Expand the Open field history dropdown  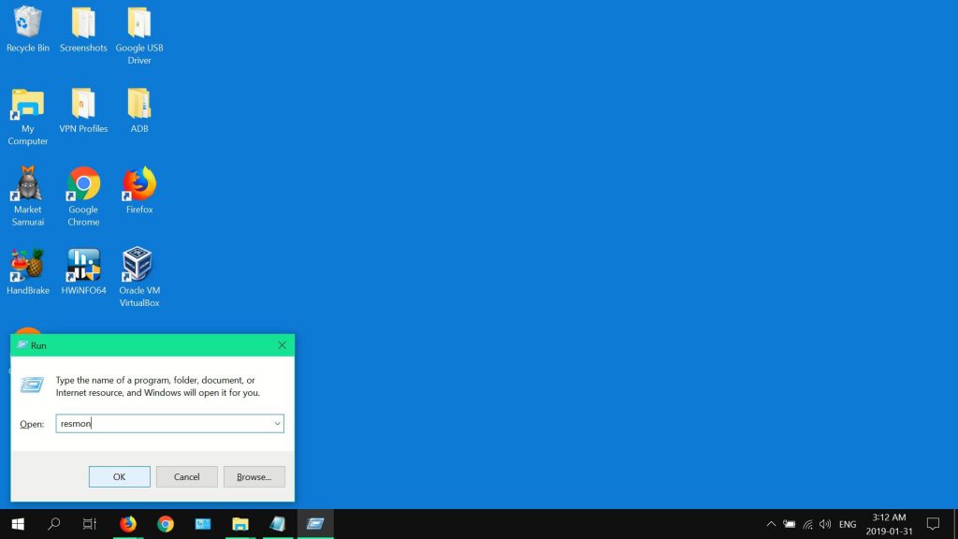[x=277, y=424]
